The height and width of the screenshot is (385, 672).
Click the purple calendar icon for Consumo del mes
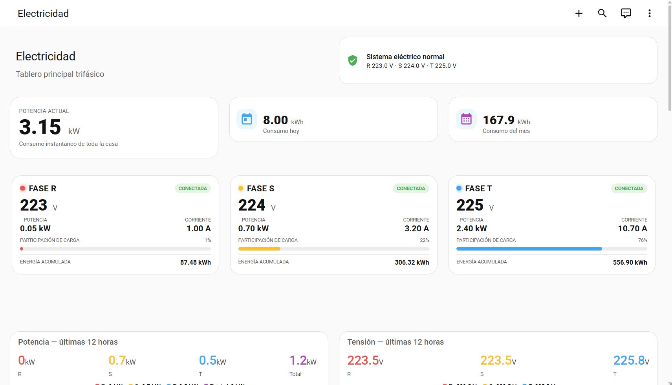(x=466, y=119)
